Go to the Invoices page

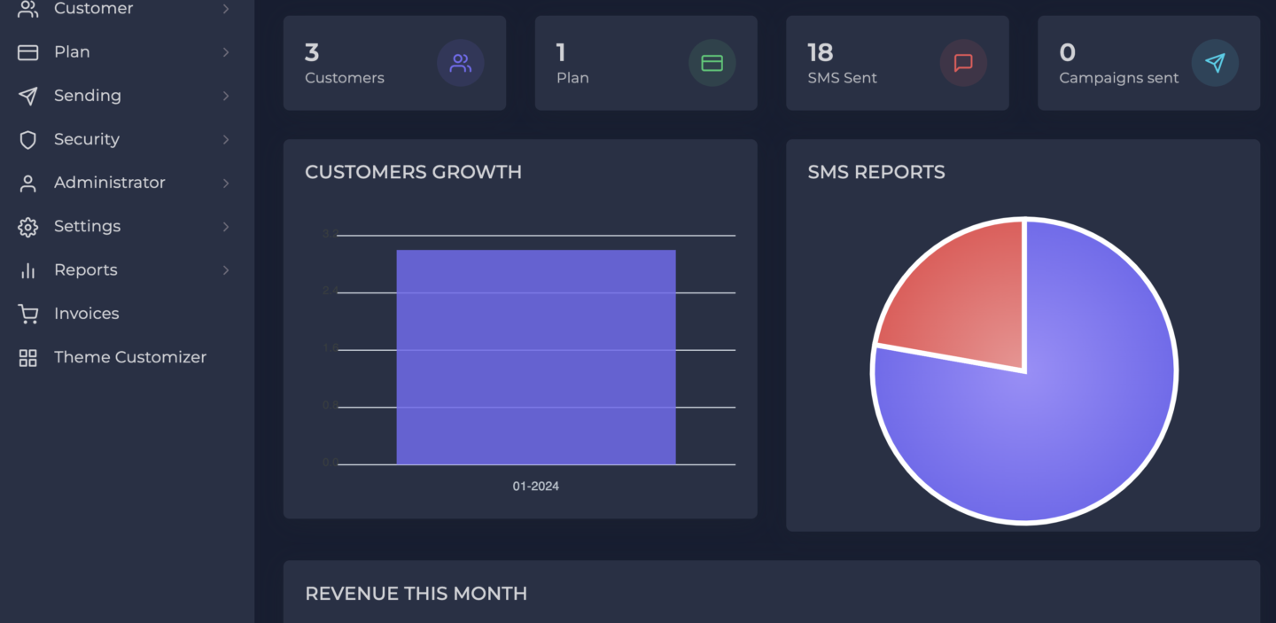(x=125, y=314)
